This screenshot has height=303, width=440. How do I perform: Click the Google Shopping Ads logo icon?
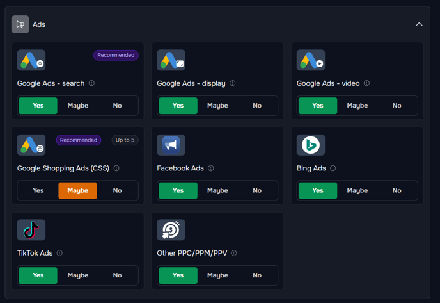31,145
